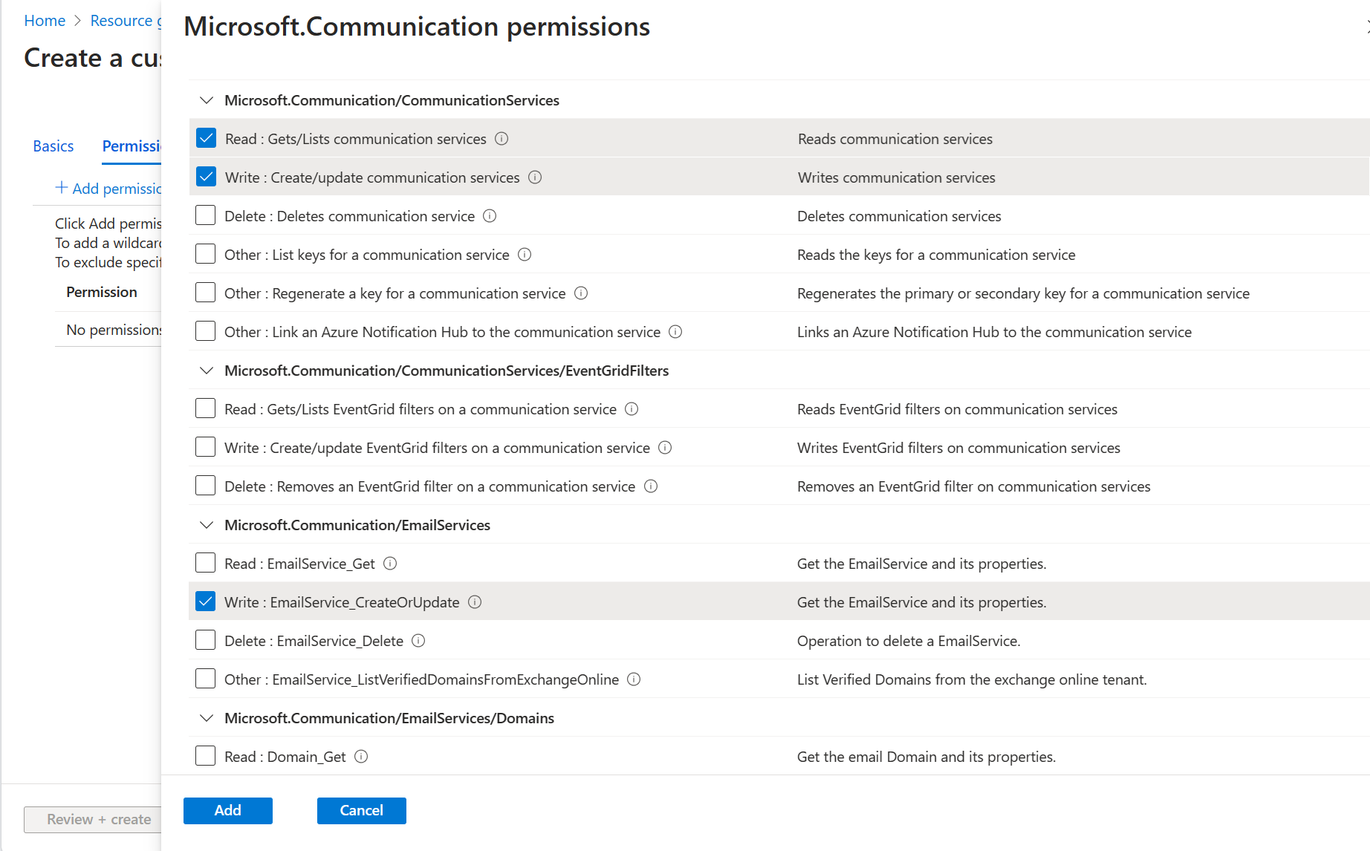This screenshot has height=851, width=1370.
Task: Uncheck Write Create/update communication services
Action: (x=206, y=177)
